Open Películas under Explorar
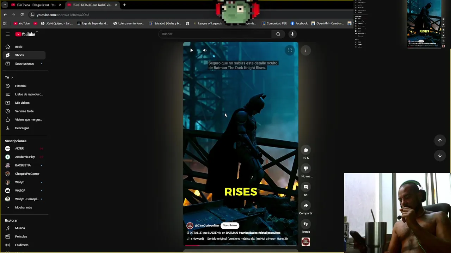The width and height of the screenshot is (451, 253). coord(24,236)
